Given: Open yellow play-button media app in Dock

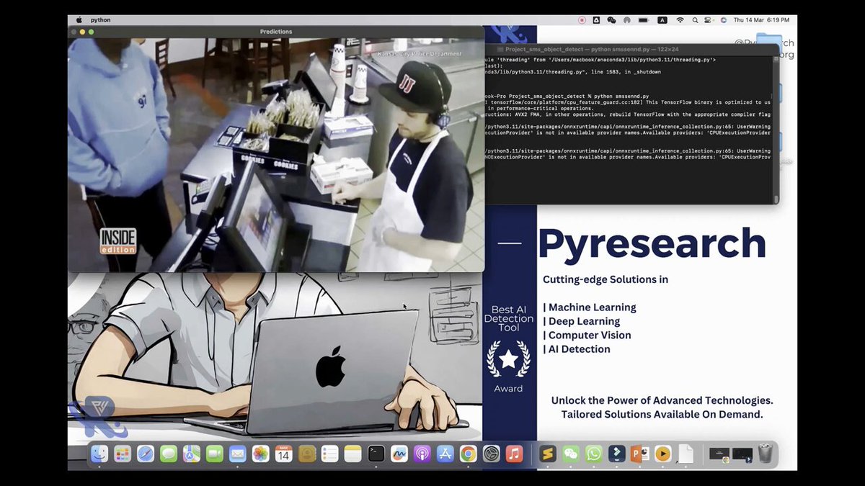Looking at the screenshot, I should click(662, 454).
